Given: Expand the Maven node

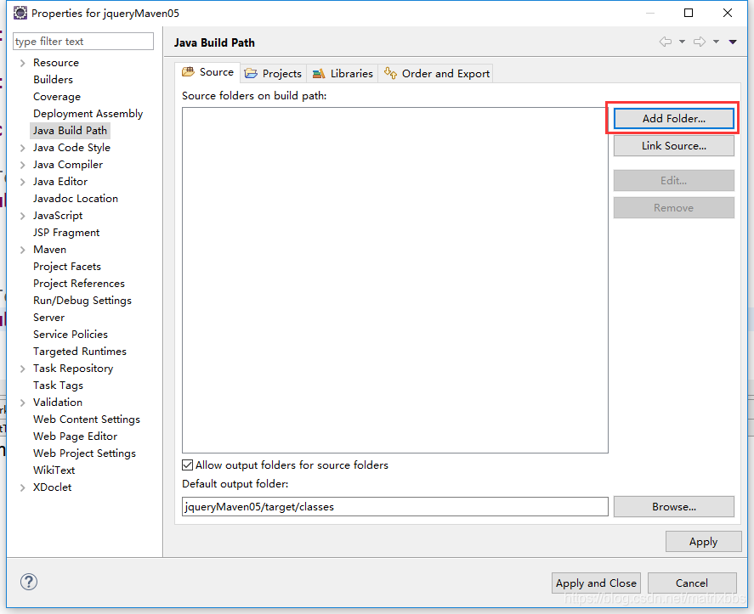Looking at the screenshot, I should (x=23, y=250).
